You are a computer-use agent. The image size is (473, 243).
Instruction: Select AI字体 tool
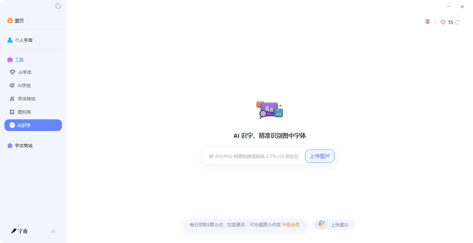[x=25, y=72]
